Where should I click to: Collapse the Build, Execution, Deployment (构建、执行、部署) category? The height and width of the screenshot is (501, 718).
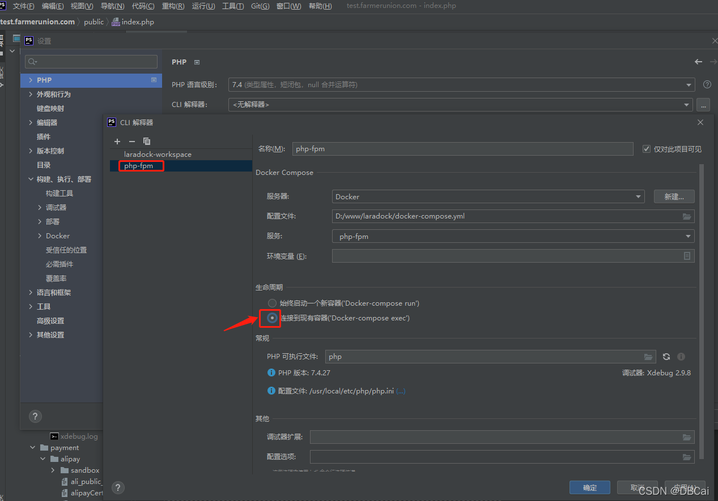click(x=31, y=179)
